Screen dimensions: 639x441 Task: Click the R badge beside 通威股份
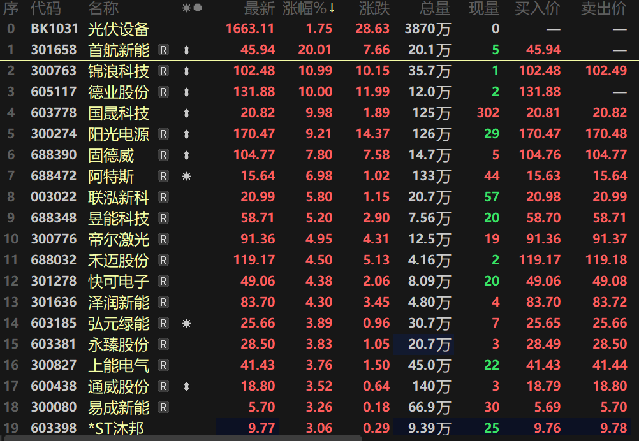tap(163, 386)
